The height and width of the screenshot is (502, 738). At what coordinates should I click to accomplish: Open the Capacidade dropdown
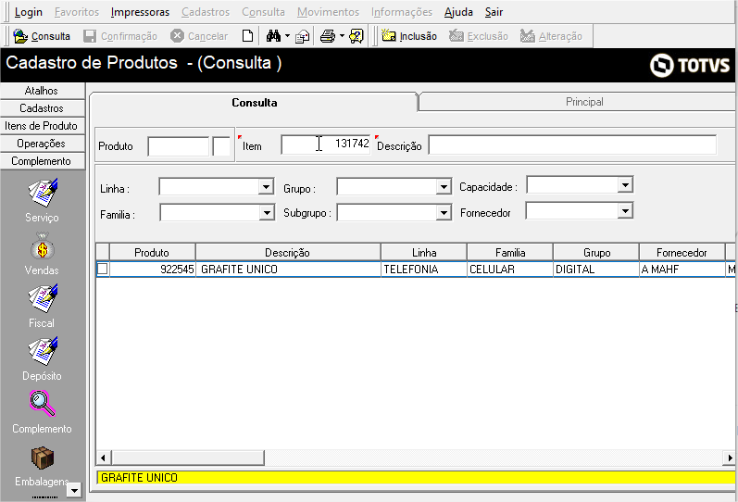625,185
